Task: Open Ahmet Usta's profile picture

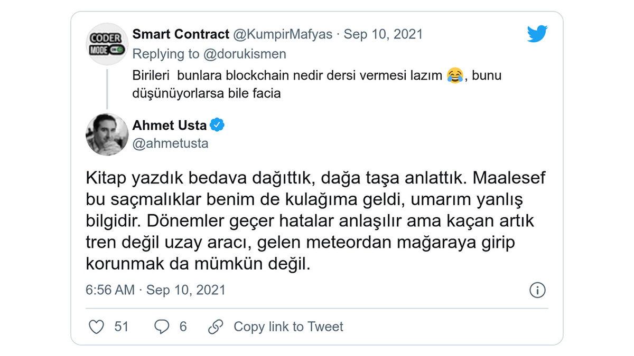Action: point(107,134)
